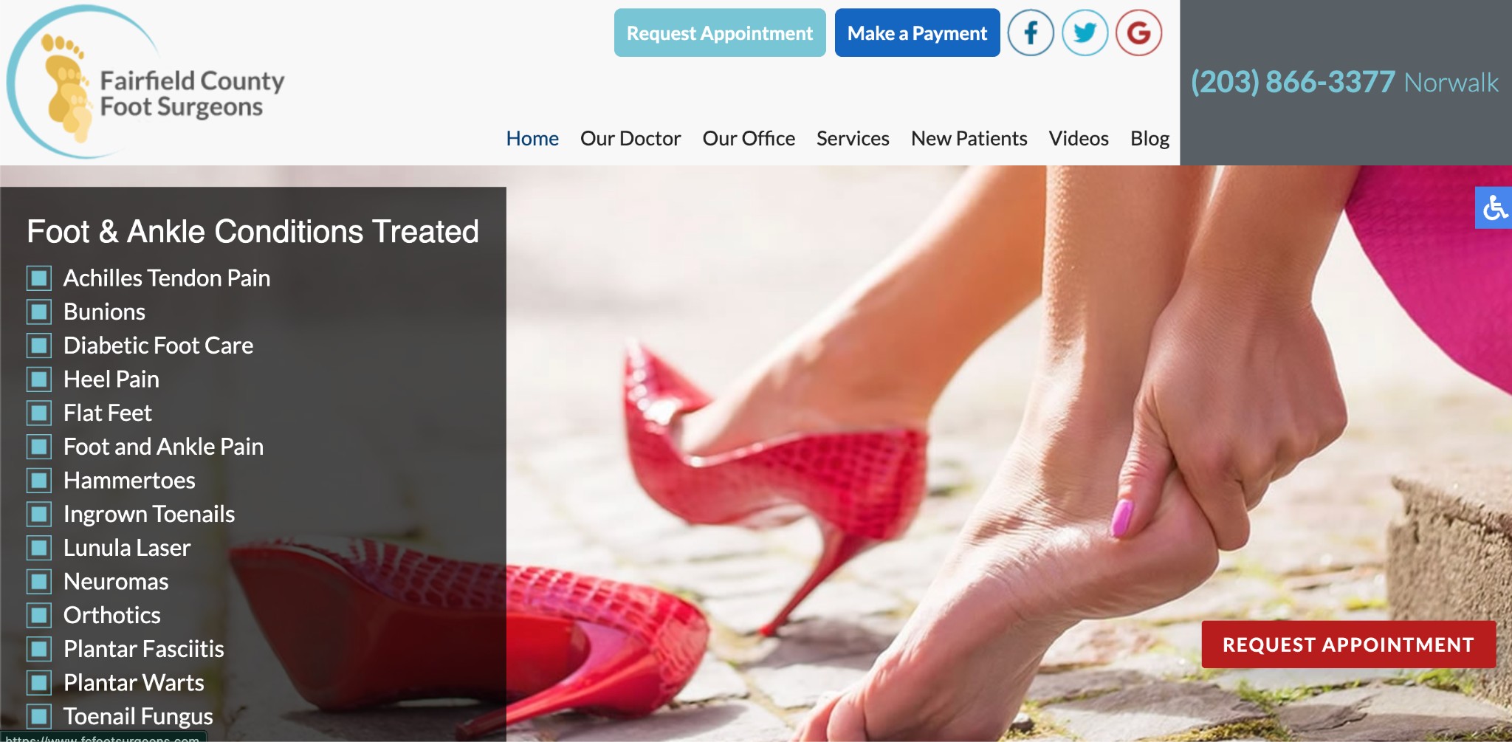
Task: Go to the Home menu item
Action: tap(532, 138)
